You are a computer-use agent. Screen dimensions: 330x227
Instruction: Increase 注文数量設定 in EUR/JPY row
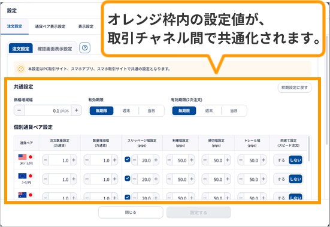tap(74, 179)
